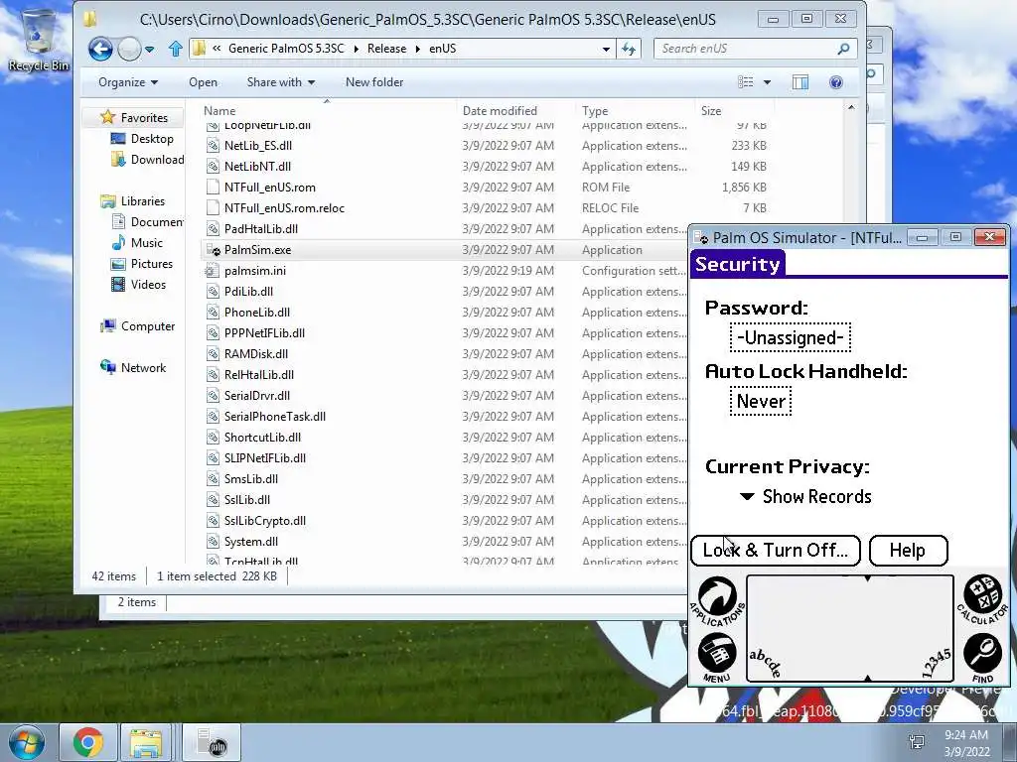Click the Desktop icon in Favorites
Viewport: 1017px width, 762px height.
pyautogui.click(x=118, y=139)
